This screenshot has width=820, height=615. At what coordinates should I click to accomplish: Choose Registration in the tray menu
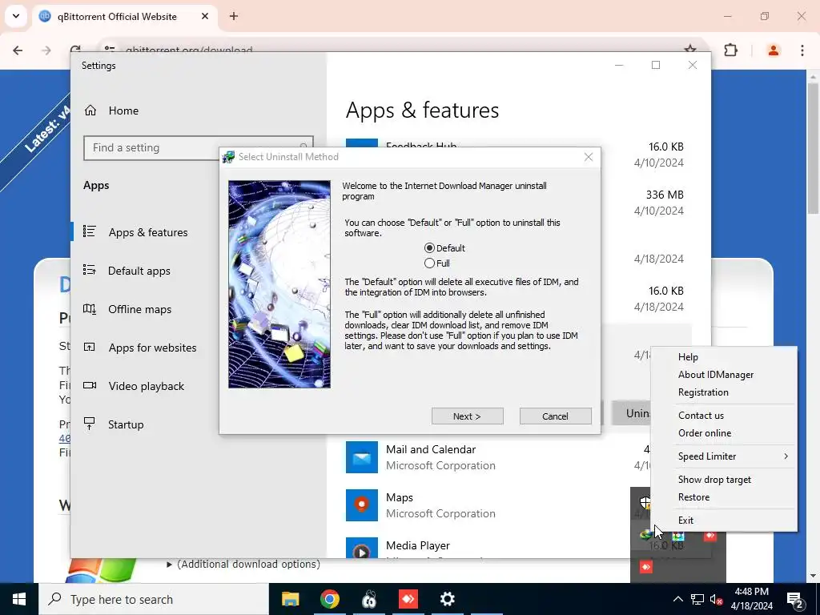point(703,392)
